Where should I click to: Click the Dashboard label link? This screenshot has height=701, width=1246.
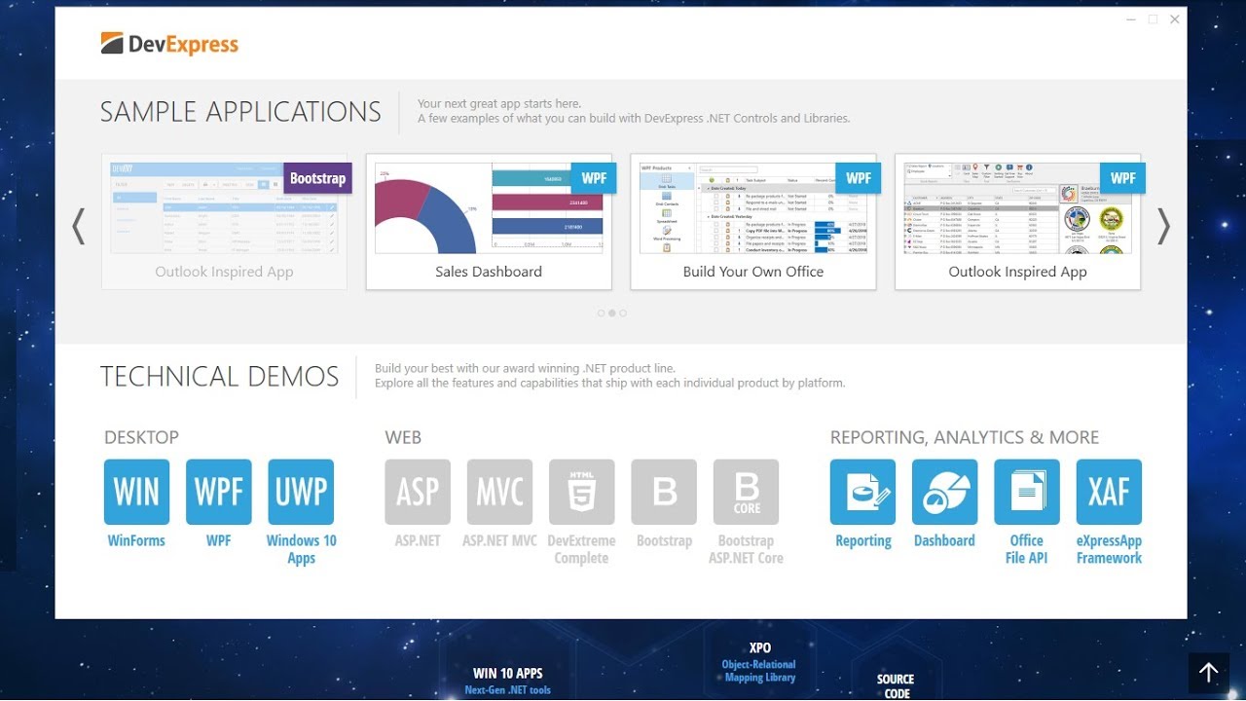coord(944,540)
